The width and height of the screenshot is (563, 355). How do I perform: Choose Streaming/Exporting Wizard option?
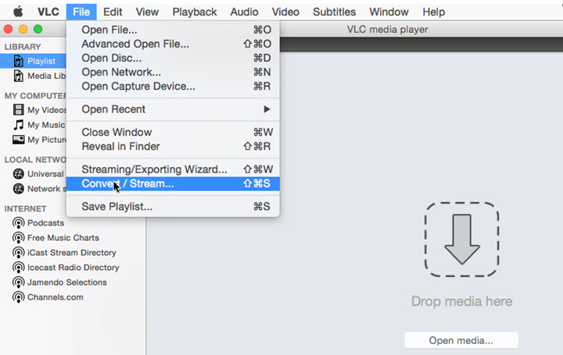coord(154,169)
